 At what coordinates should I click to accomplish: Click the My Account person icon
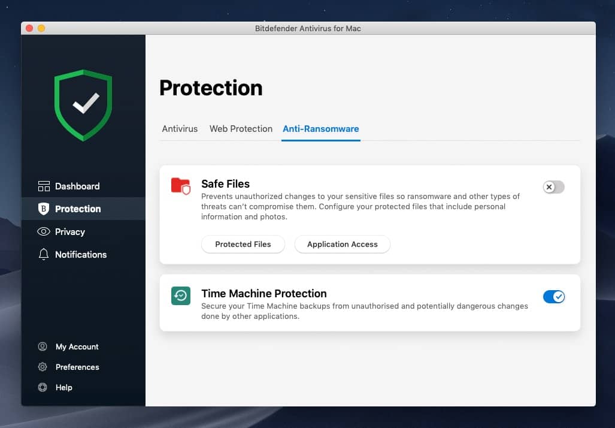coord(42,346)
